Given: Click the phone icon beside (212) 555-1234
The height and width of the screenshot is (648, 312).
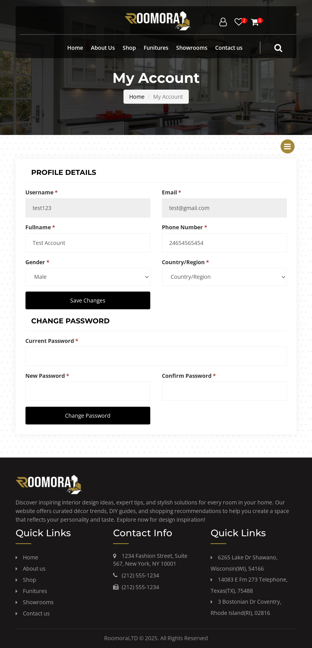Looking at the screenshot, I should 115,575.
